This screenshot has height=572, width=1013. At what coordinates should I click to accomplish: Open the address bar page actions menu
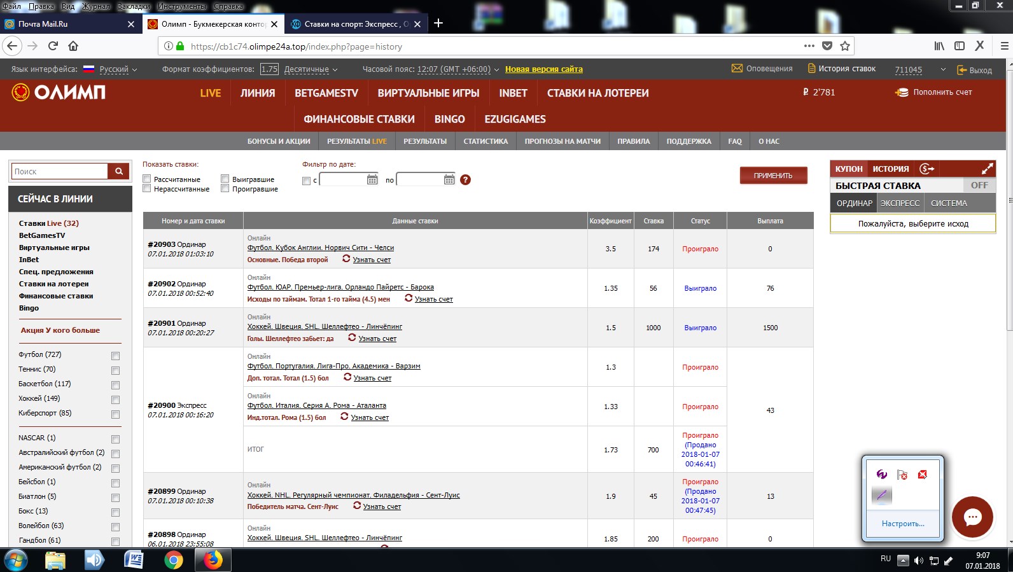809,46
